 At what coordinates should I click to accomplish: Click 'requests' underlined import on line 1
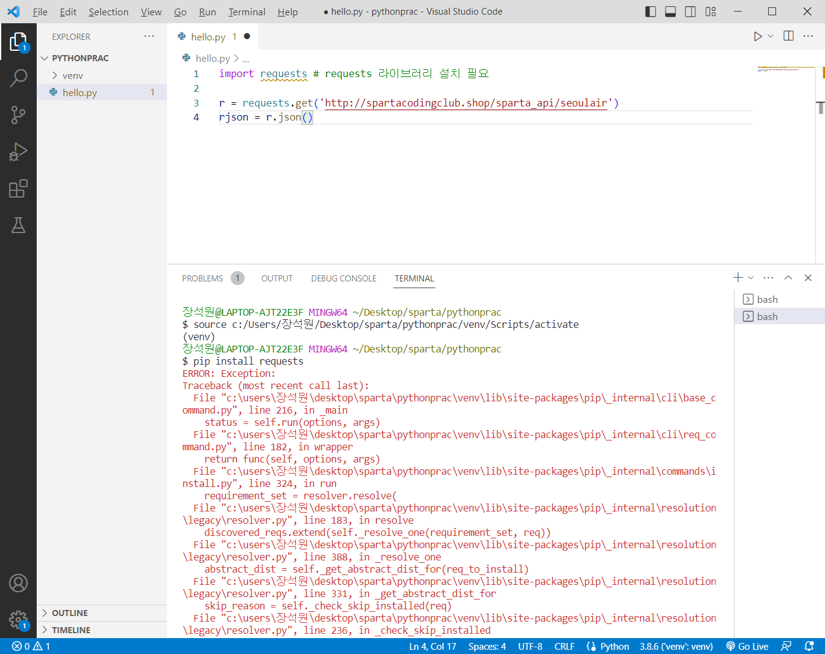[284, 73]
